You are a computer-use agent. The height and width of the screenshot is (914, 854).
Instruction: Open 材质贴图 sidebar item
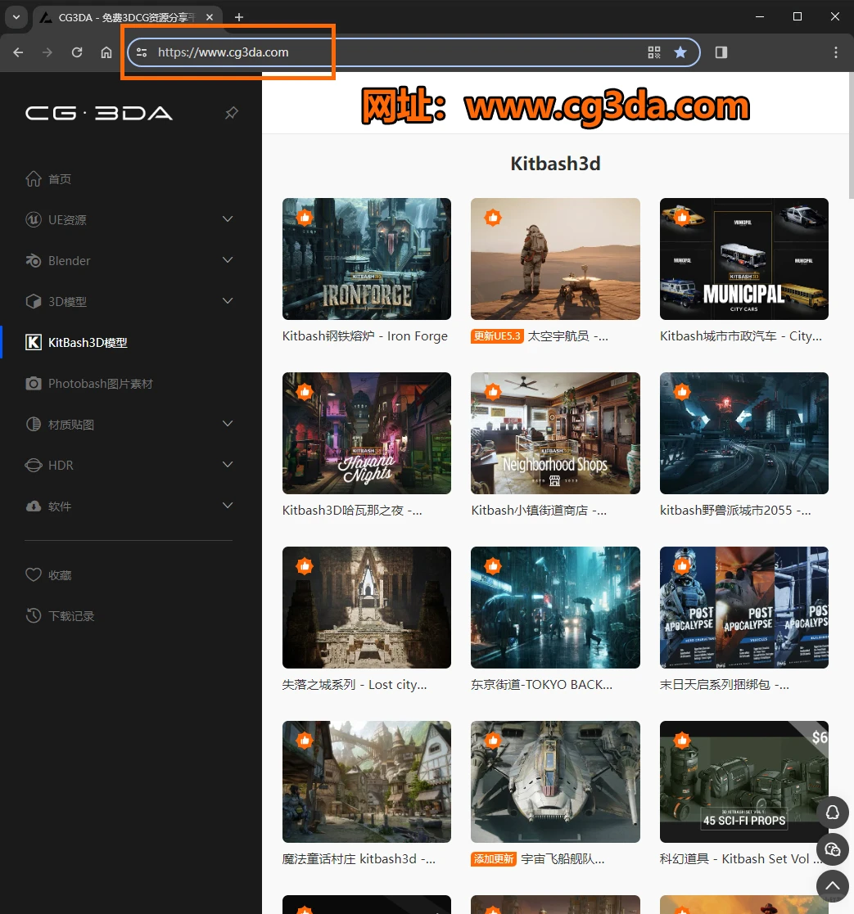pos(60,425)
